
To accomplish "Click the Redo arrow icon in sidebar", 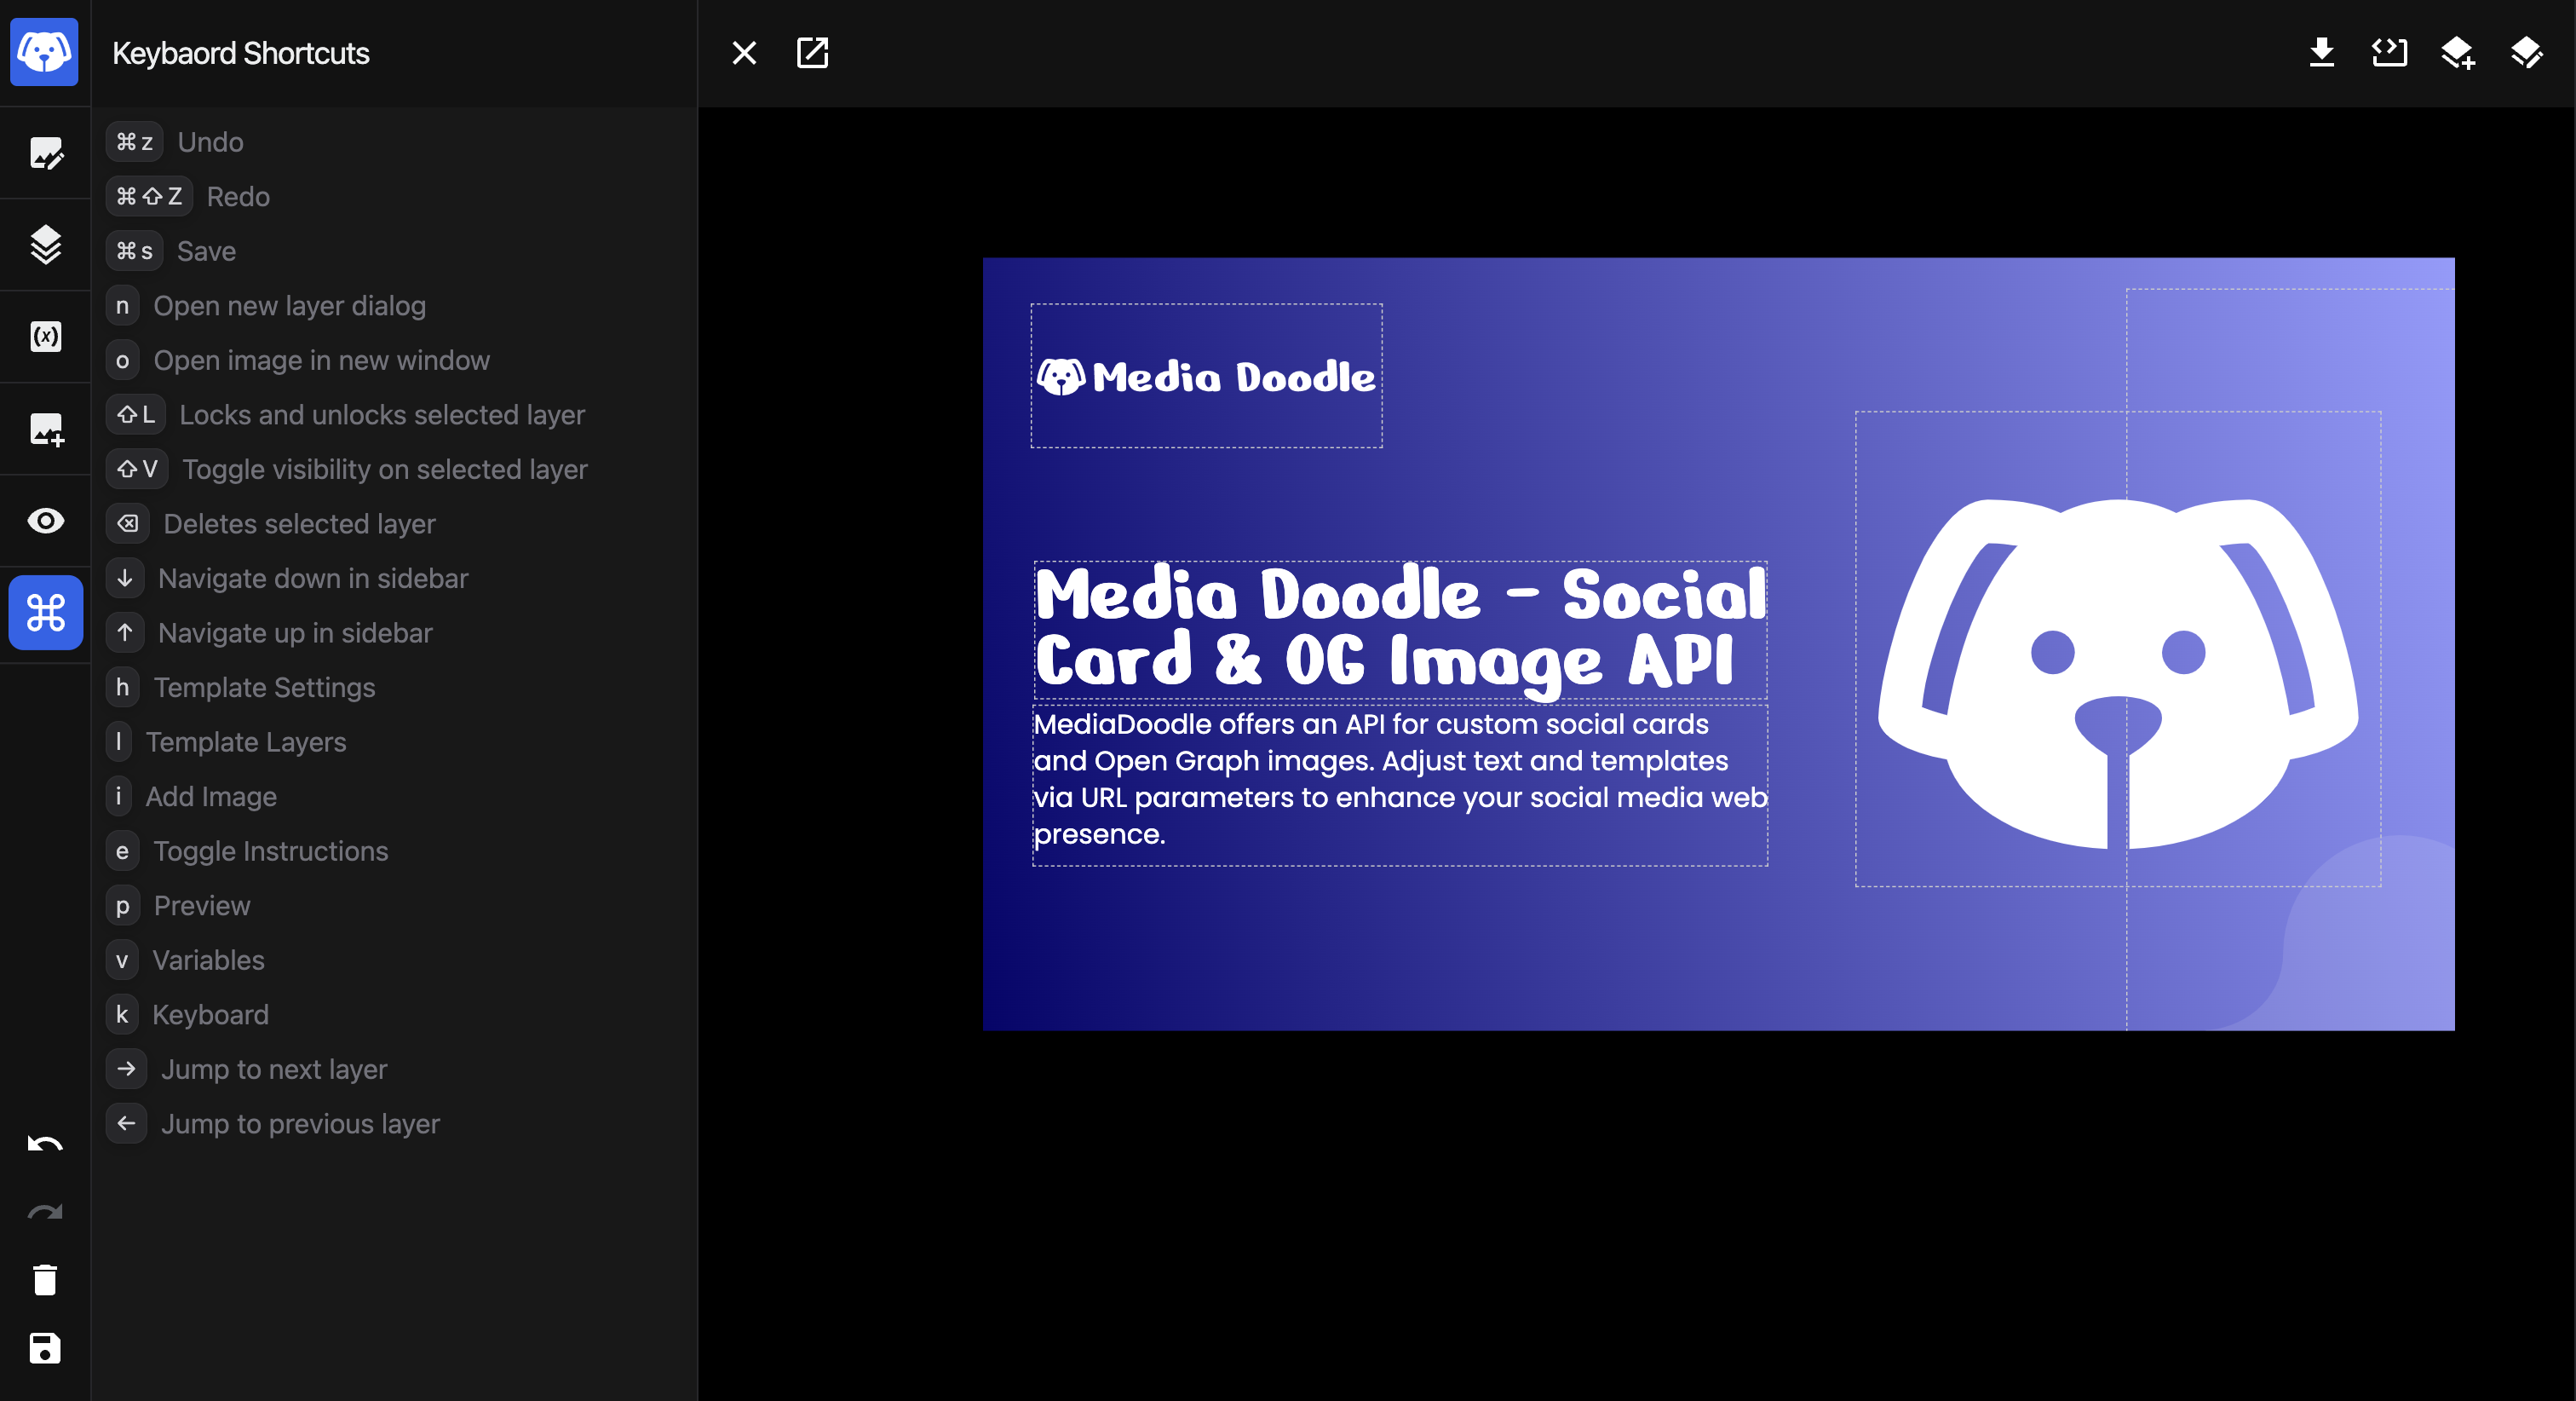I will coord(45,1212).
